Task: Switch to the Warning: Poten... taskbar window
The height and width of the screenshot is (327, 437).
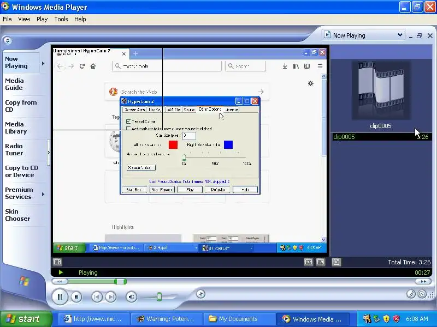Action: tap(166, 319)
